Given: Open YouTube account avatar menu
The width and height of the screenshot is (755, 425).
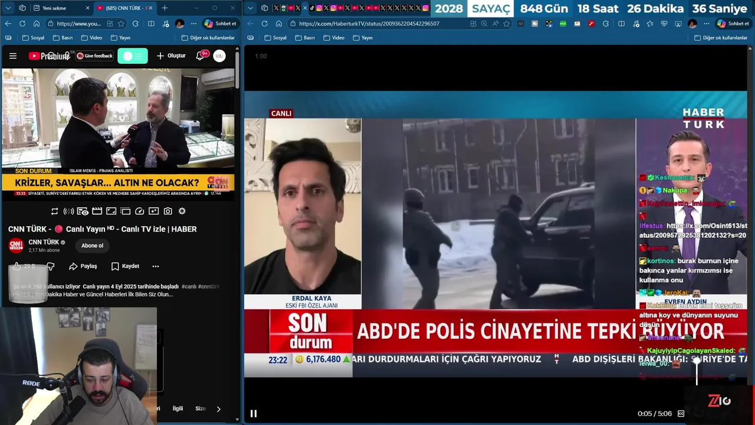Looking at the screenshot, I should (x=219, y=56).
